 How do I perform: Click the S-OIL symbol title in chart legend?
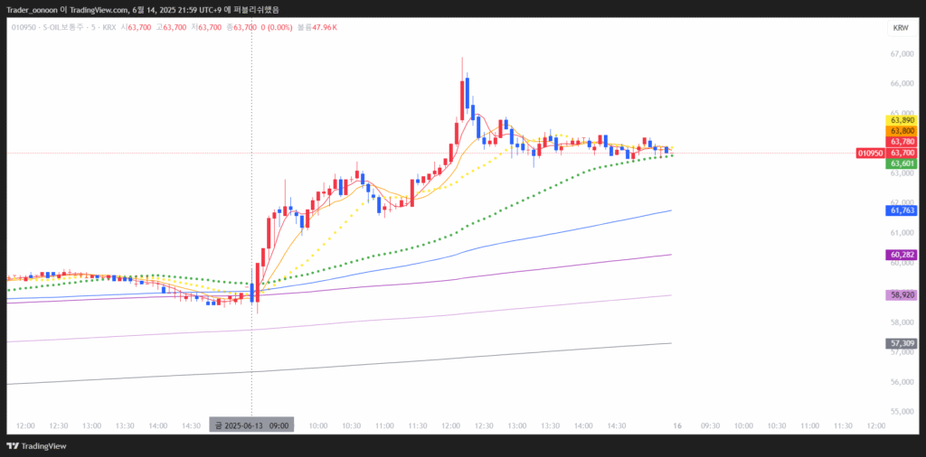(x=65, y=28)
